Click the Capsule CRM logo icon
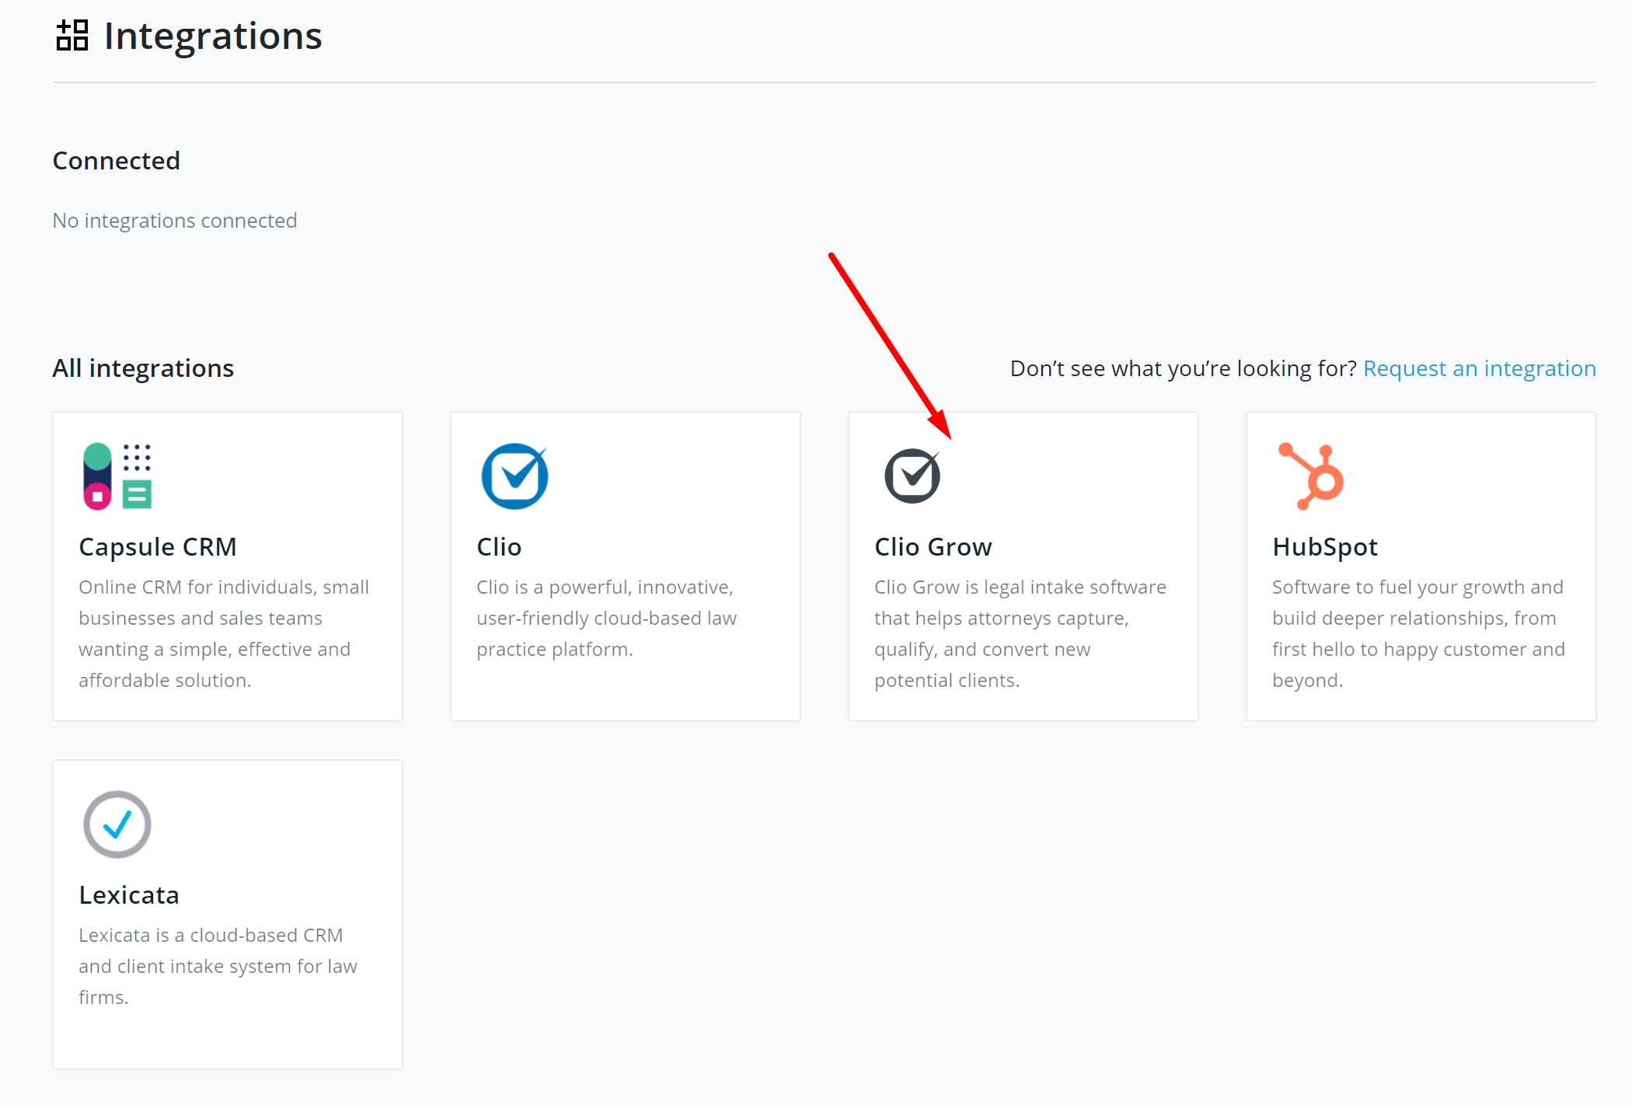 click(x=117, y=476)
